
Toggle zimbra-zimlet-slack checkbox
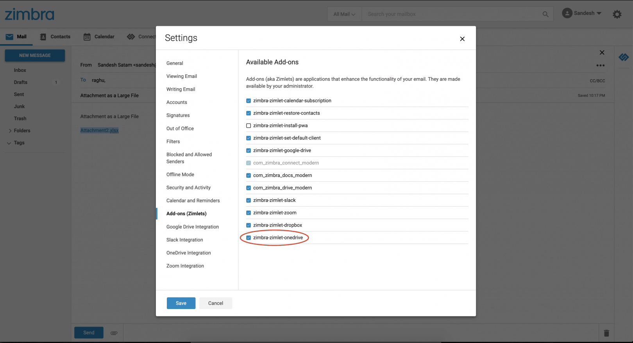(x=249, y=200)
